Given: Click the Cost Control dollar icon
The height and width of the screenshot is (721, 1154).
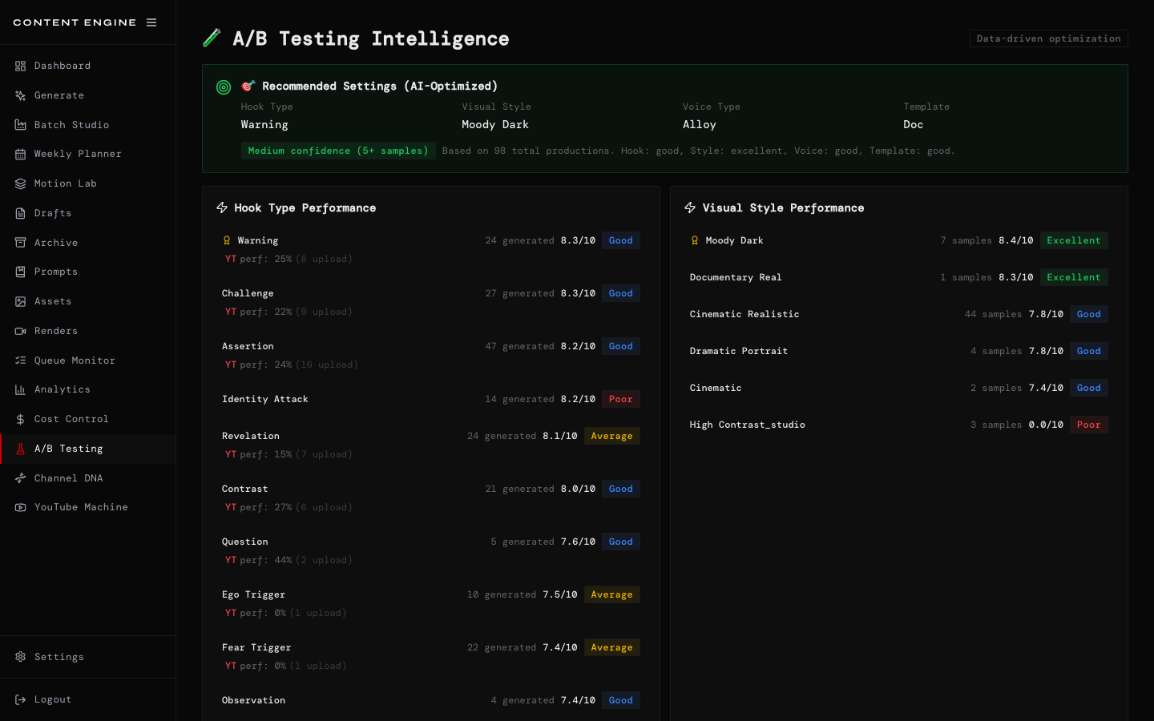Looking at the screenshot, I should point(20,418).
